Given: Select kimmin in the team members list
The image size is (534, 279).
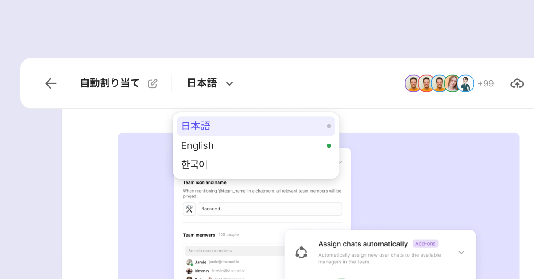Looking at the screenshot, I should point(202,271).
